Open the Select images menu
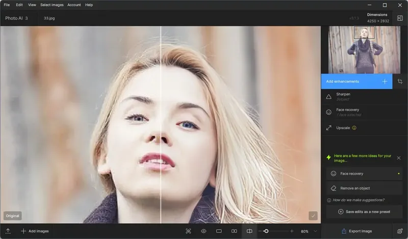408x239 pixels. pos(52,5)
